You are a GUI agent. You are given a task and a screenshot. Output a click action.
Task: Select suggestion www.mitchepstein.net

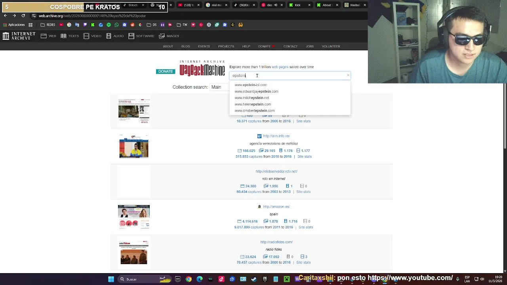pyautogui.click(x=252, y=98)
